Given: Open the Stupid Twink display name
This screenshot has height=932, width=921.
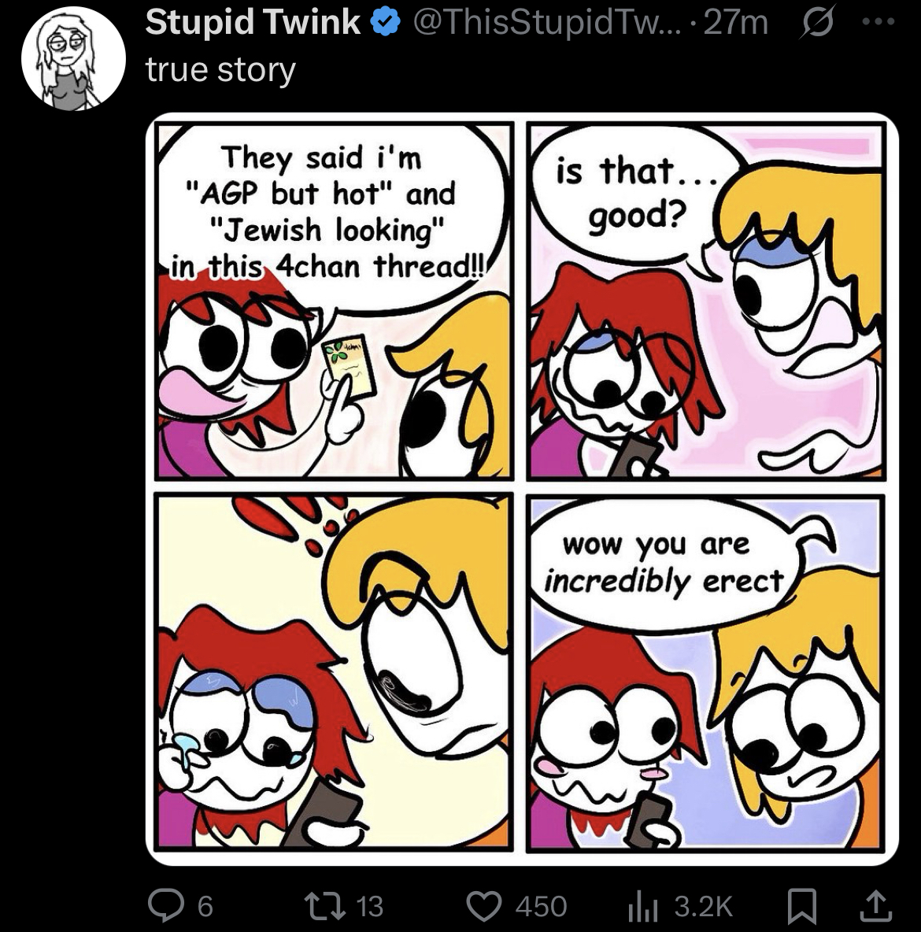Looking at the screenshot, I should (253, 23).
